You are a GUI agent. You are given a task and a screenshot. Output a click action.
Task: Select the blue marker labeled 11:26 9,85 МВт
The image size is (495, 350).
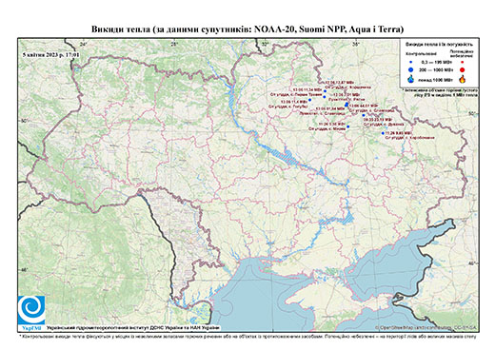(x=383, y=133)
